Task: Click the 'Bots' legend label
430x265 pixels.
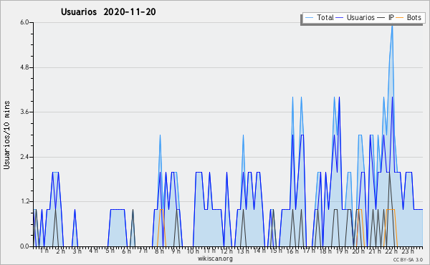Action: click(414, 17)
